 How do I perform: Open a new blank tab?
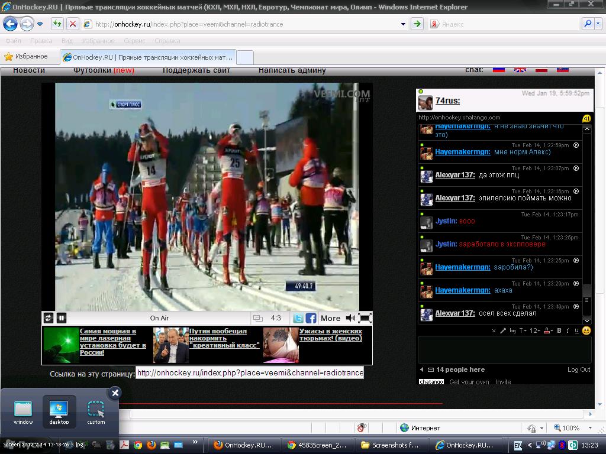click(x=244, y=57)
